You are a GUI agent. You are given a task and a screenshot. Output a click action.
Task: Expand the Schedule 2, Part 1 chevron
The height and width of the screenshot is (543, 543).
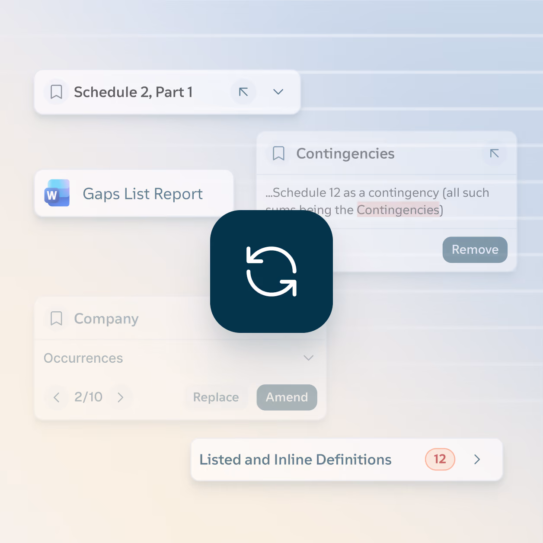278,92
